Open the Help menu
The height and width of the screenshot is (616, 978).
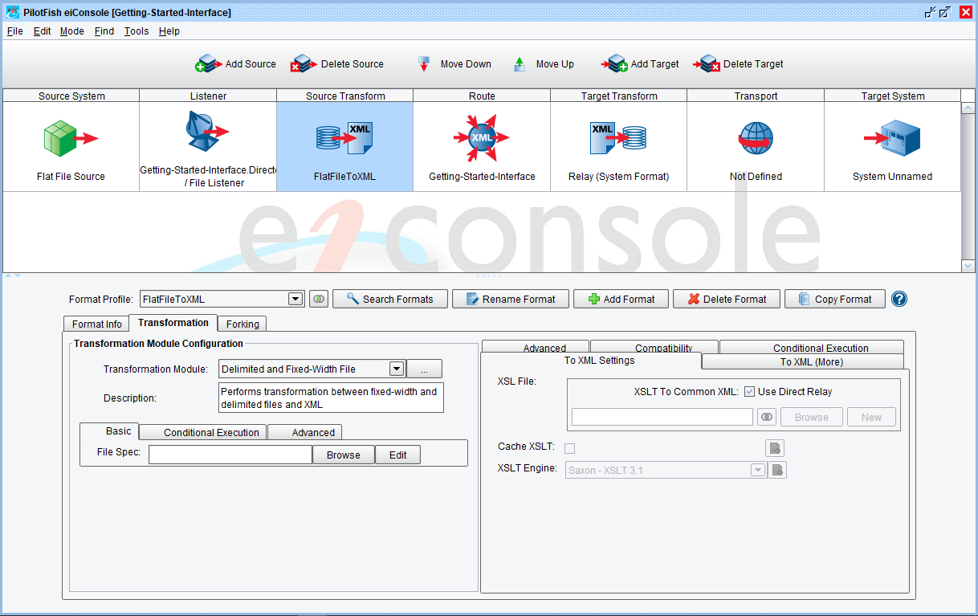pyautogui.click(x=169, y=31)
